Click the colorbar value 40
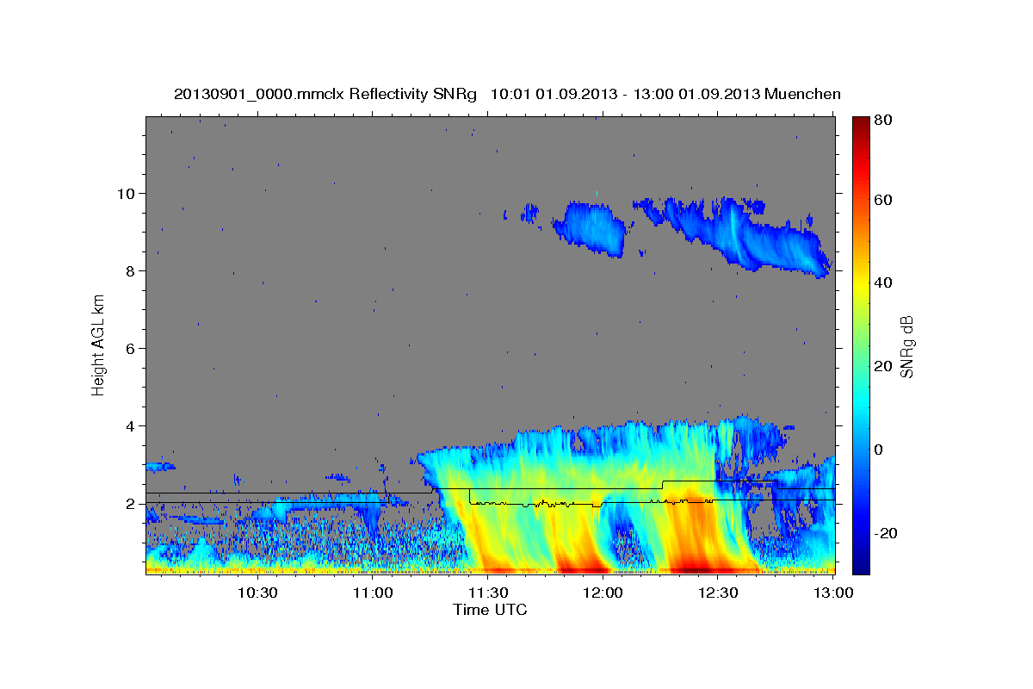Screen dimensions: 1033x689 pos(882,282)
